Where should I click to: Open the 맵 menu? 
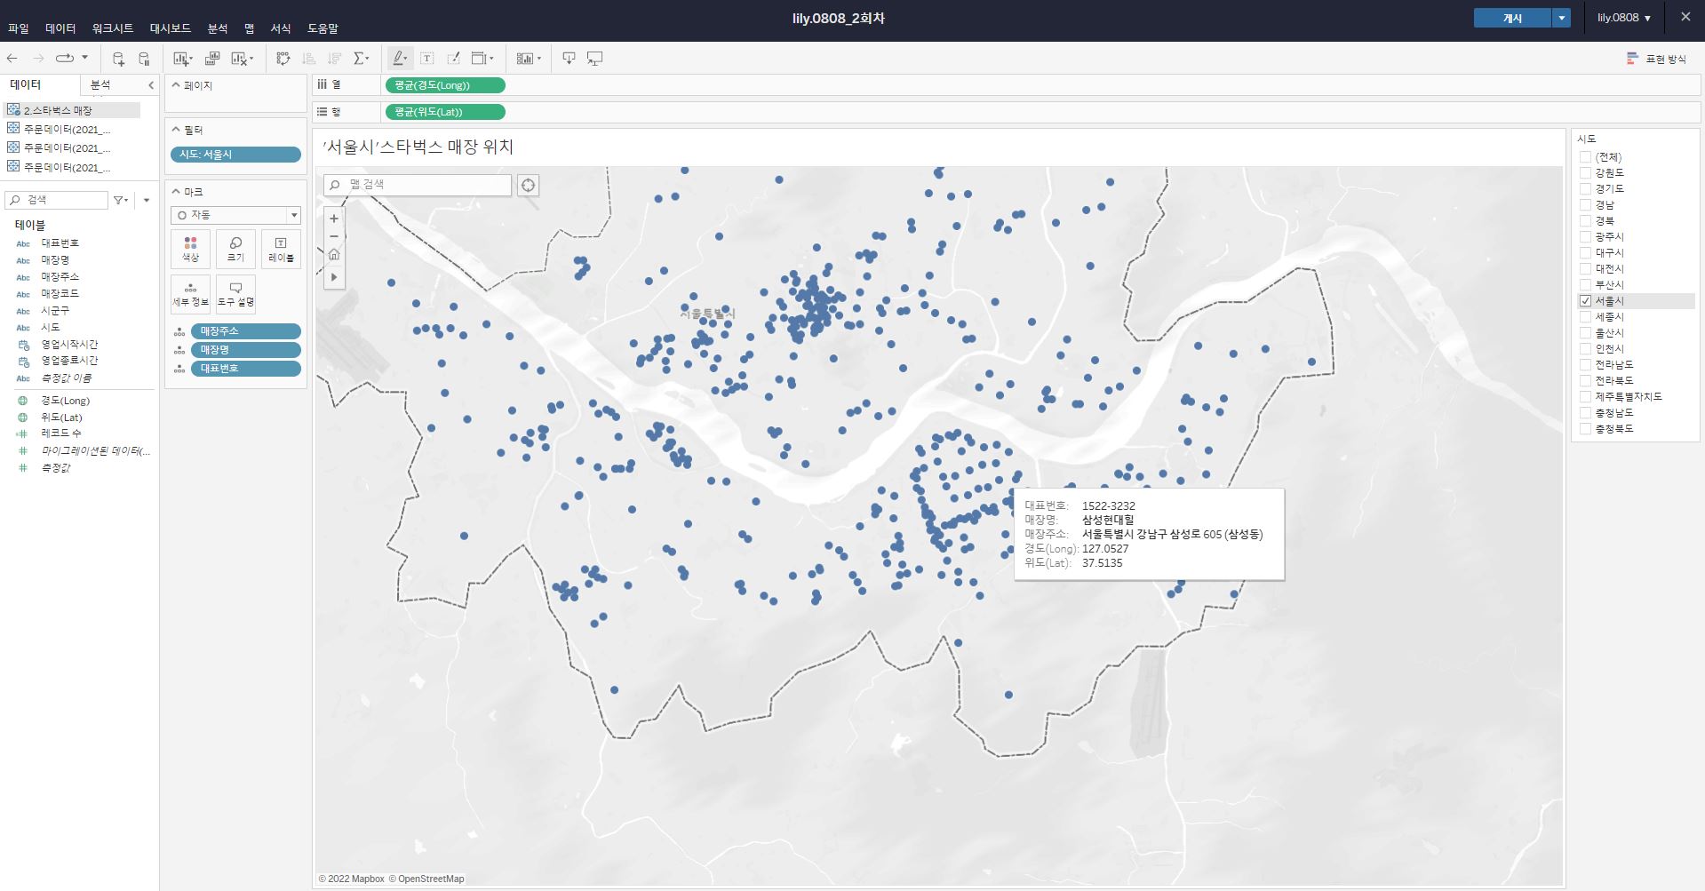tap(250, 28)
